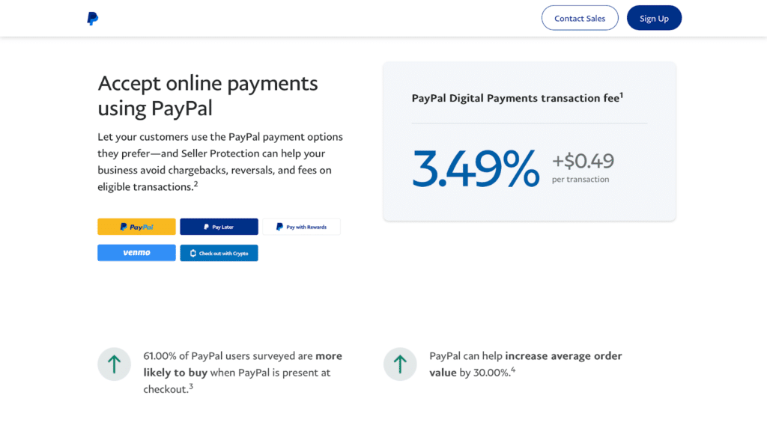The height and width of the screenshot is (437, 767).
Task: Click the PayPal logo in the header
Action: point(92,19)
